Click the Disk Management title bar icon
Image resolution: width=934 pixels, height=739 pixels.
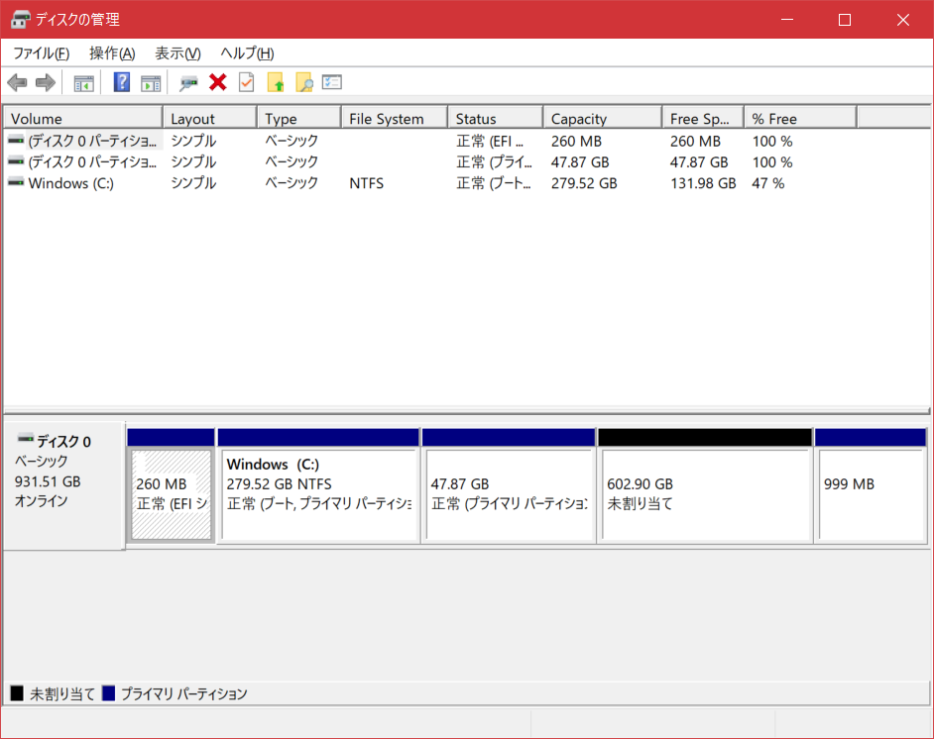[x=20, y=20]
